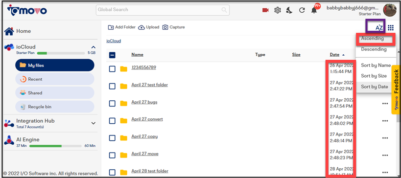Click the AI Engine icon

pyautogui.click(x=9, y=140)
